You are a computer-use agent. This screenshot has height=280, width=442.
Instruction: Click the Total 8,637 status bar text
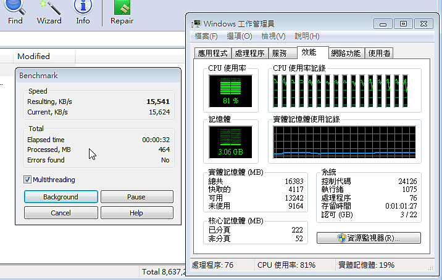[x=164, y=272]
